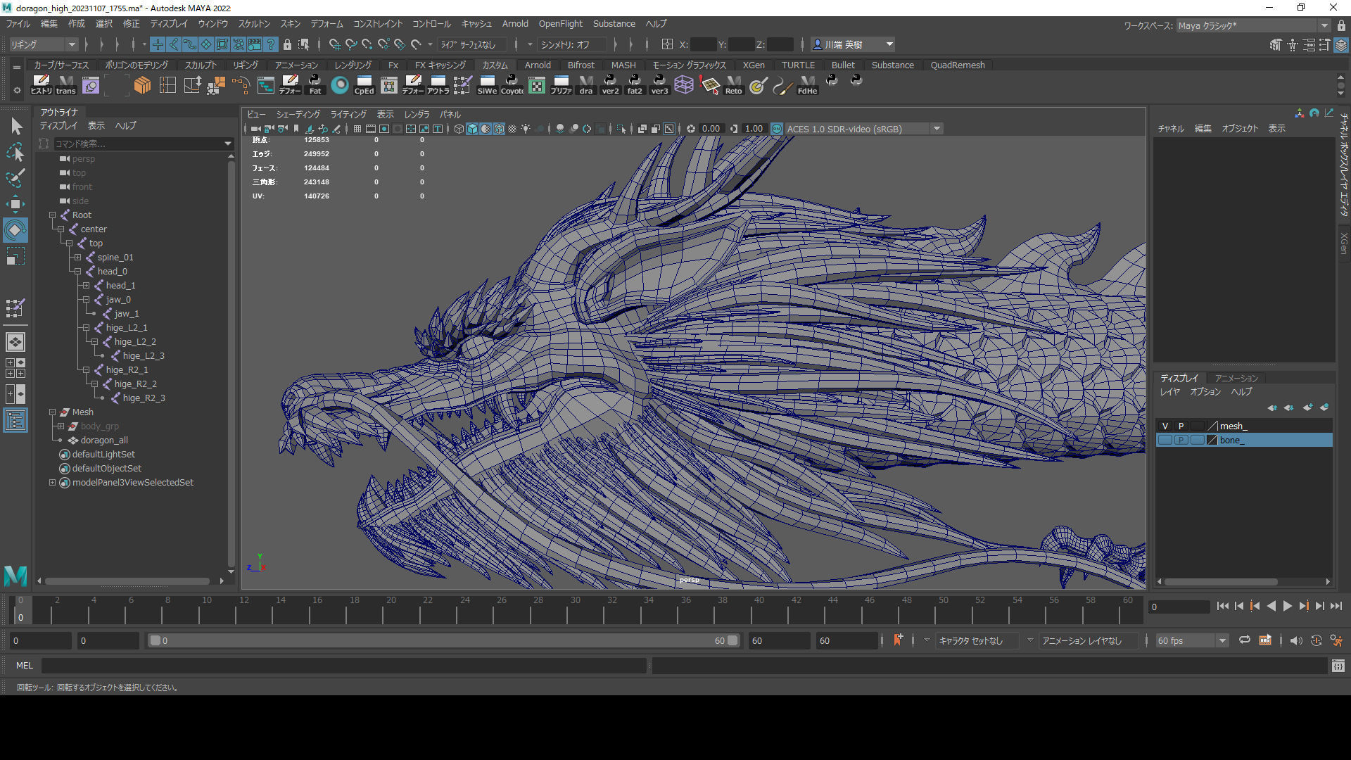
Task: Click the MEL command line input
Action: coord(343,666)
